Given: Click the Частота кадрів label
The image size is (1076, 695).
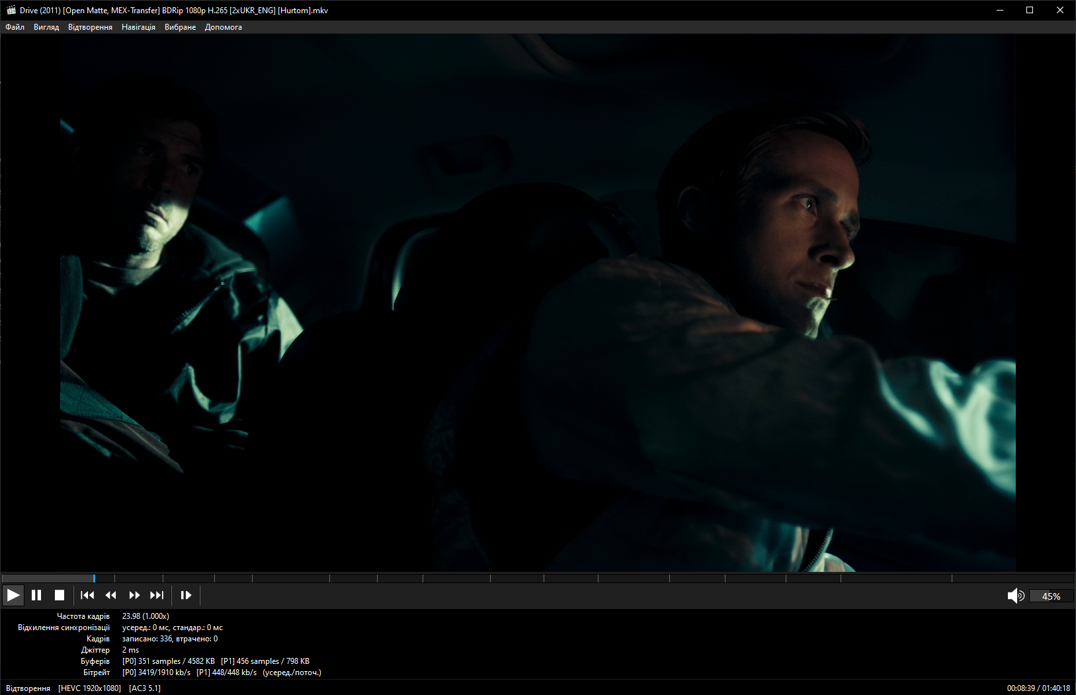Looking at the screenshot, I should click(83, 616).
